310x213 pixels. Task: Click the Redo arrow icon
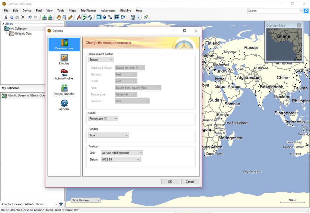[x=36, y=17]
